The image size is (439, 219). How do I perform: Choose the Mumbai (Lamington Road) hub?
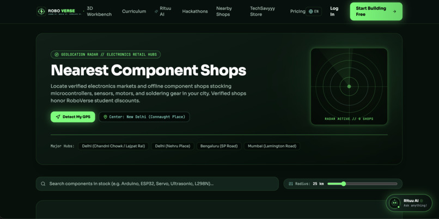tap(272, 146)
